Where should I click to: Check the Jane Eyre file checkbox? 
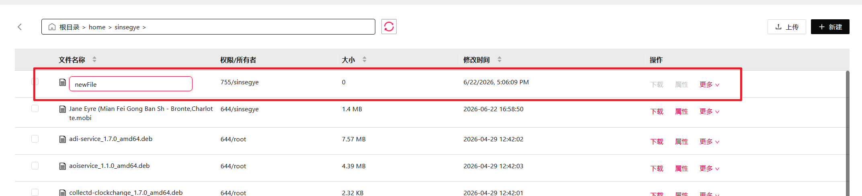[x=35, y=108]
